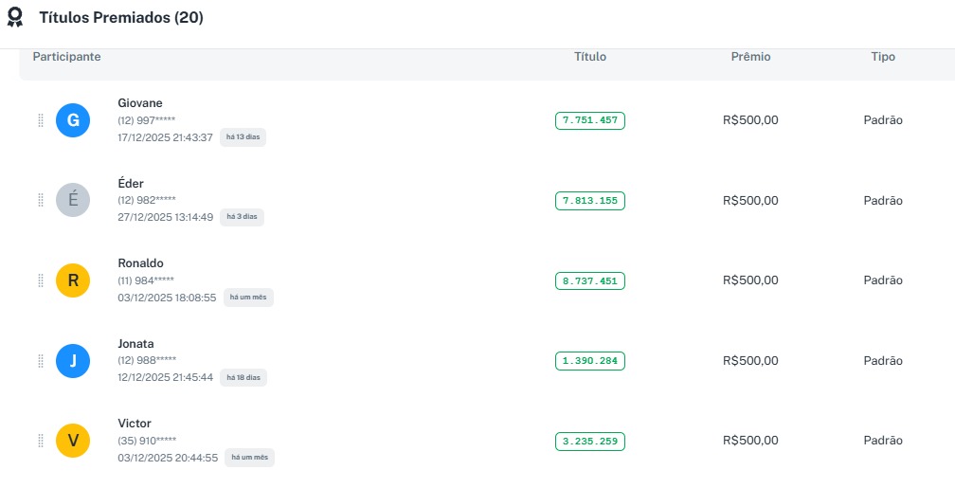955x488 pixels.
Task: Click Ronaldo's yellow R avatar
Action: (x=73, y=280)
